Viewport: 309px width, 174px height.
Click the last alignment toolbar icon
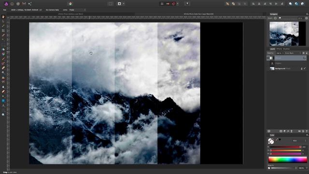tap(282, 4)
